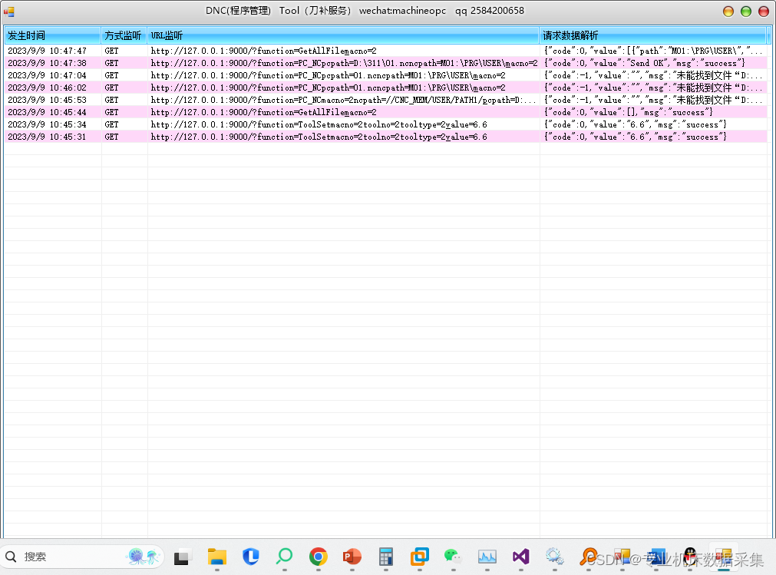Select the row timed 2023/9/9 10:47:47
The height and width of the screenshot is (575, 776).
pyautogui.click(x=386, y=51)
